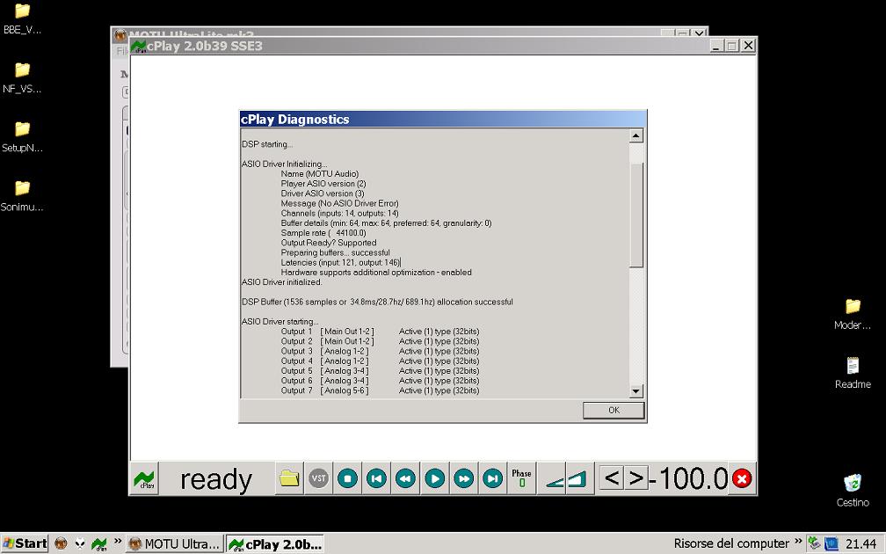Click the diagnostics scrollbar thumb
Image resolution: width=886 pixels, height=554 pixels.
(636, 215)
